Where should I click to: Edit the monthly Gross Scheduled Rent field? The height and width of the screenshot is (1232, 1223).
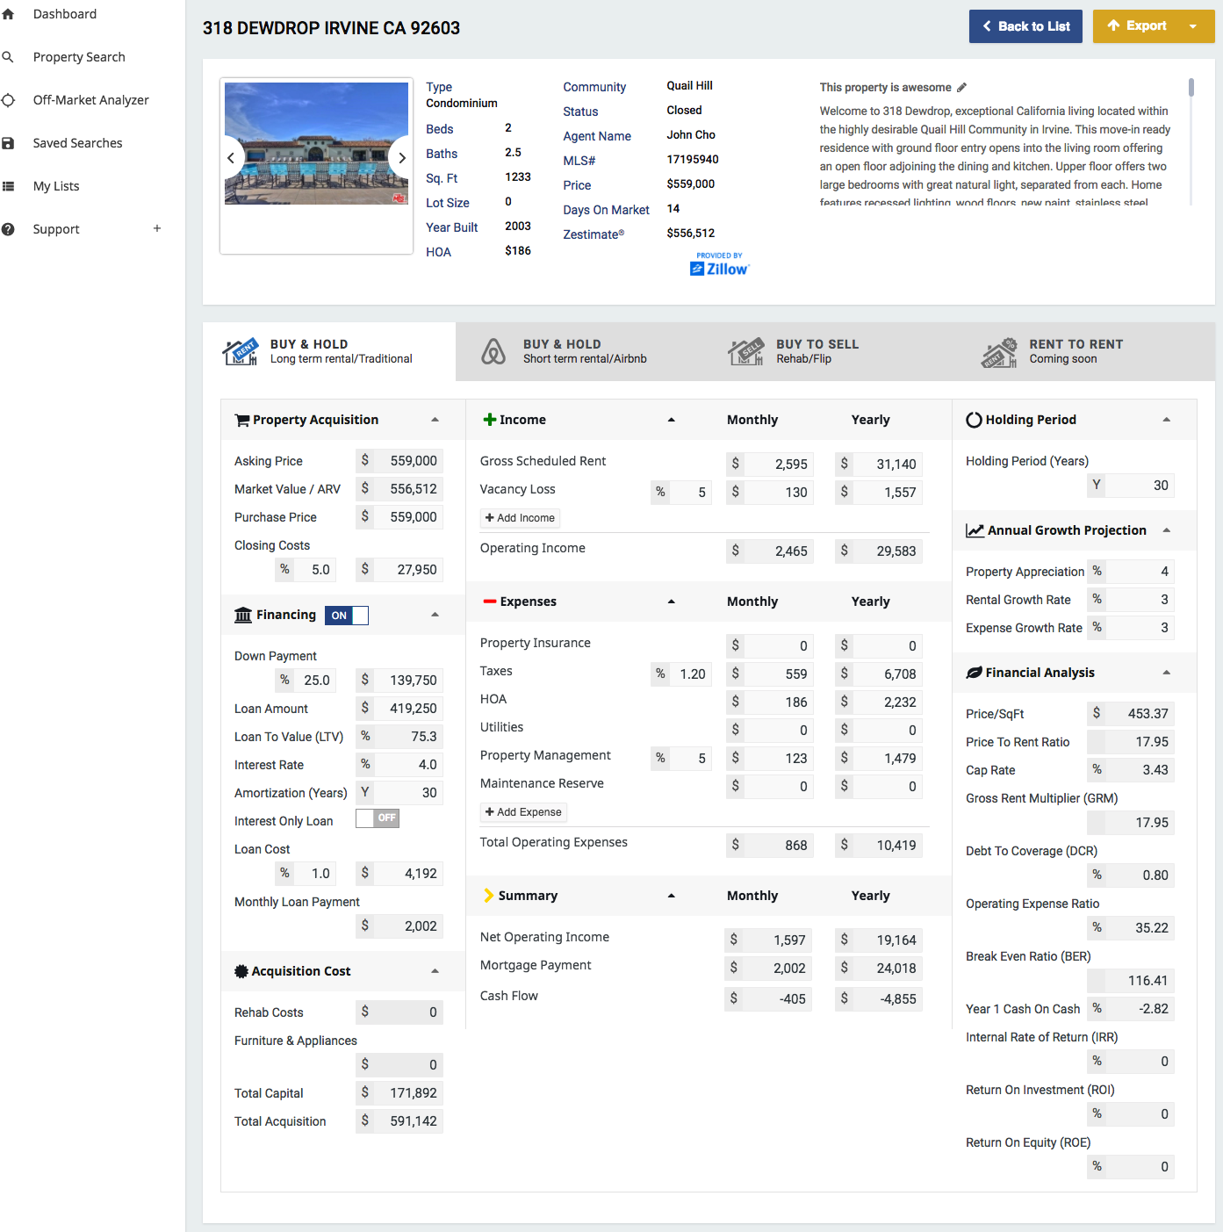(779, 465)
